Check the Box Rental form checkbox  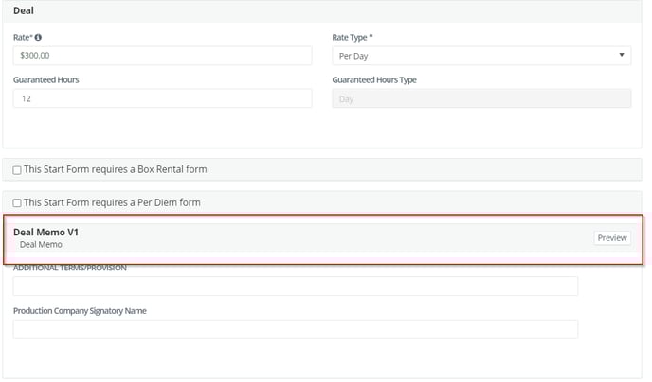17,170
